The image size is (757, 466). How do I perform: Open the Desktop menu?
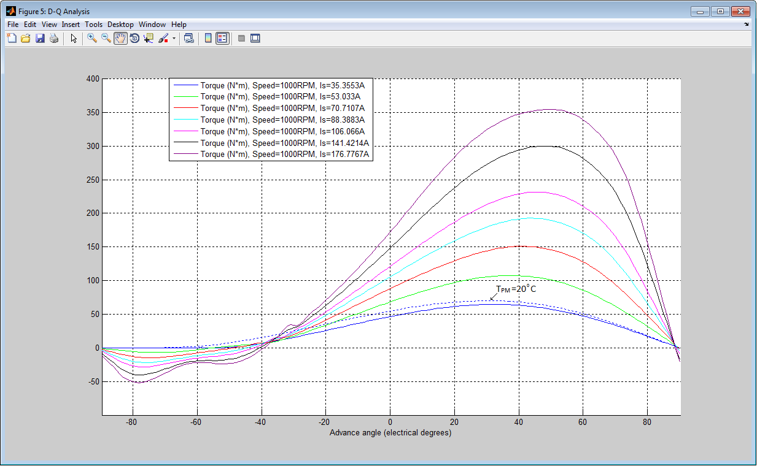point(120,24)
